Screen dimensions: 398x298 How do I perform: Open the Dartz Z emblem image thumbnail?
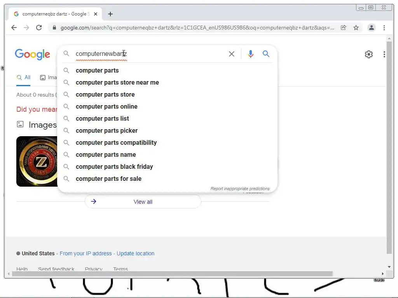coord(37,161)
